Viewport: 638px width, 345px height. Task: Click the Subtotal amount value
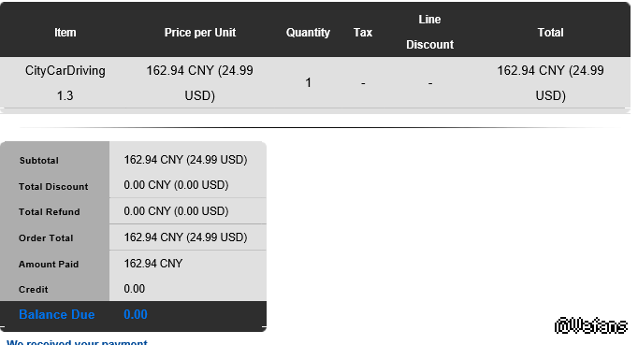(185, 160)
